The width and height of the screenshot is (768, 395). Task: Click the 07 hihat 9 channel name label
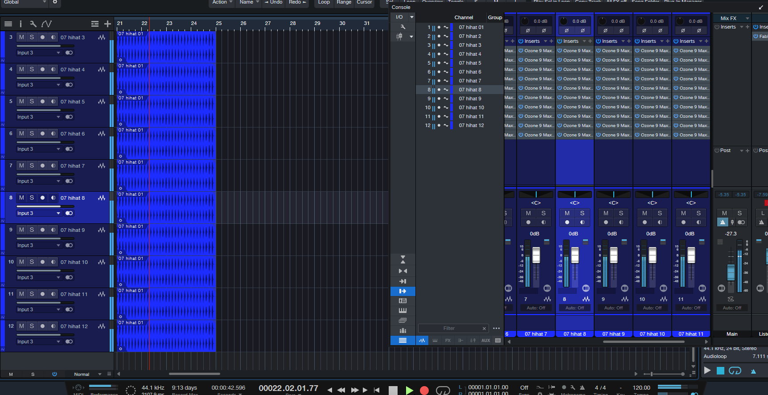[613, 334]
